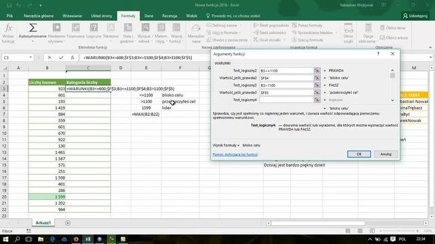Viewport: 435px width, 244px height.
Task: Click empty Test_logiczny4 input field
Action: pyautogui.click(x=286, y=100)
